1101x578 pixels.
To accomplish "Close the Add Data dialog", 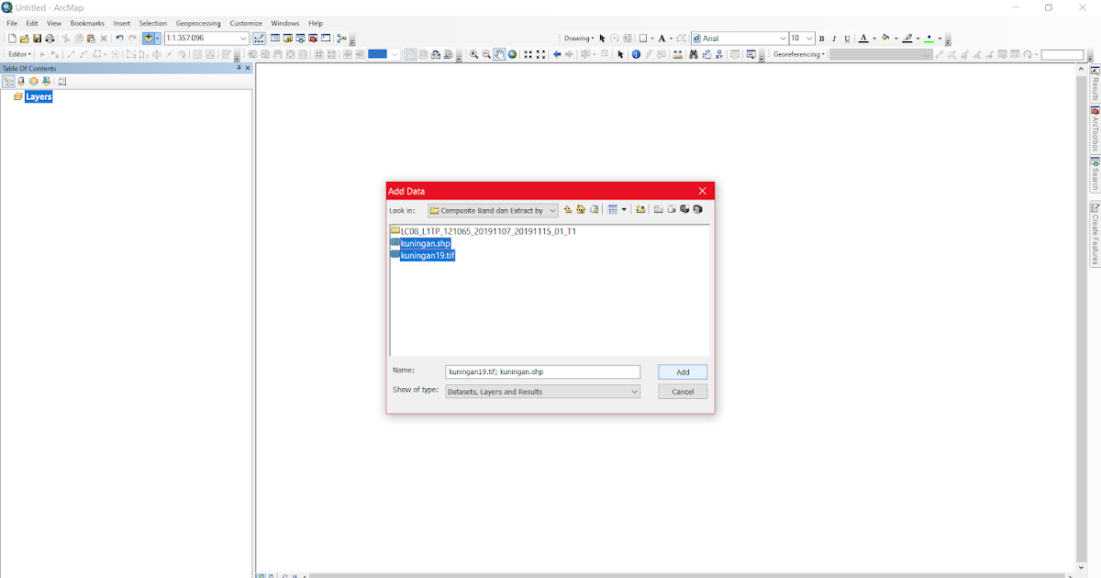I will pos(703,191).
